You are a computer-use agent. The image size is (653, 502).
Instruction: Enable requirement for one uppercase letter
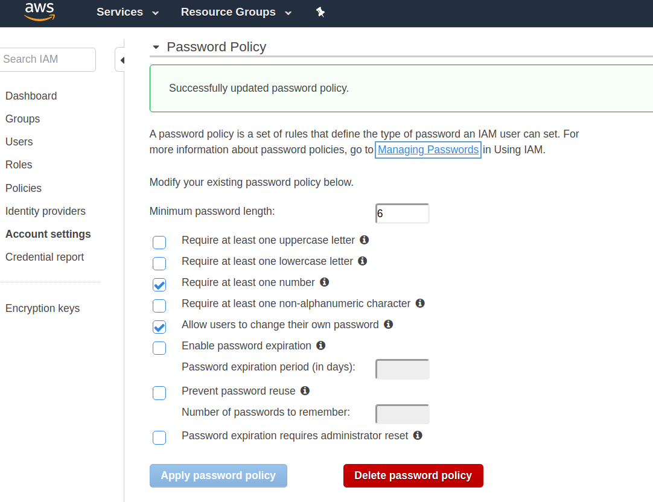click(x=159, y=242)
